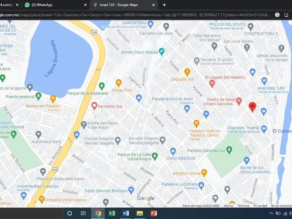292x219 pixels.
Task: Select the POLLOS DEL GOLFO pin
Action: [x=251, y=27]
